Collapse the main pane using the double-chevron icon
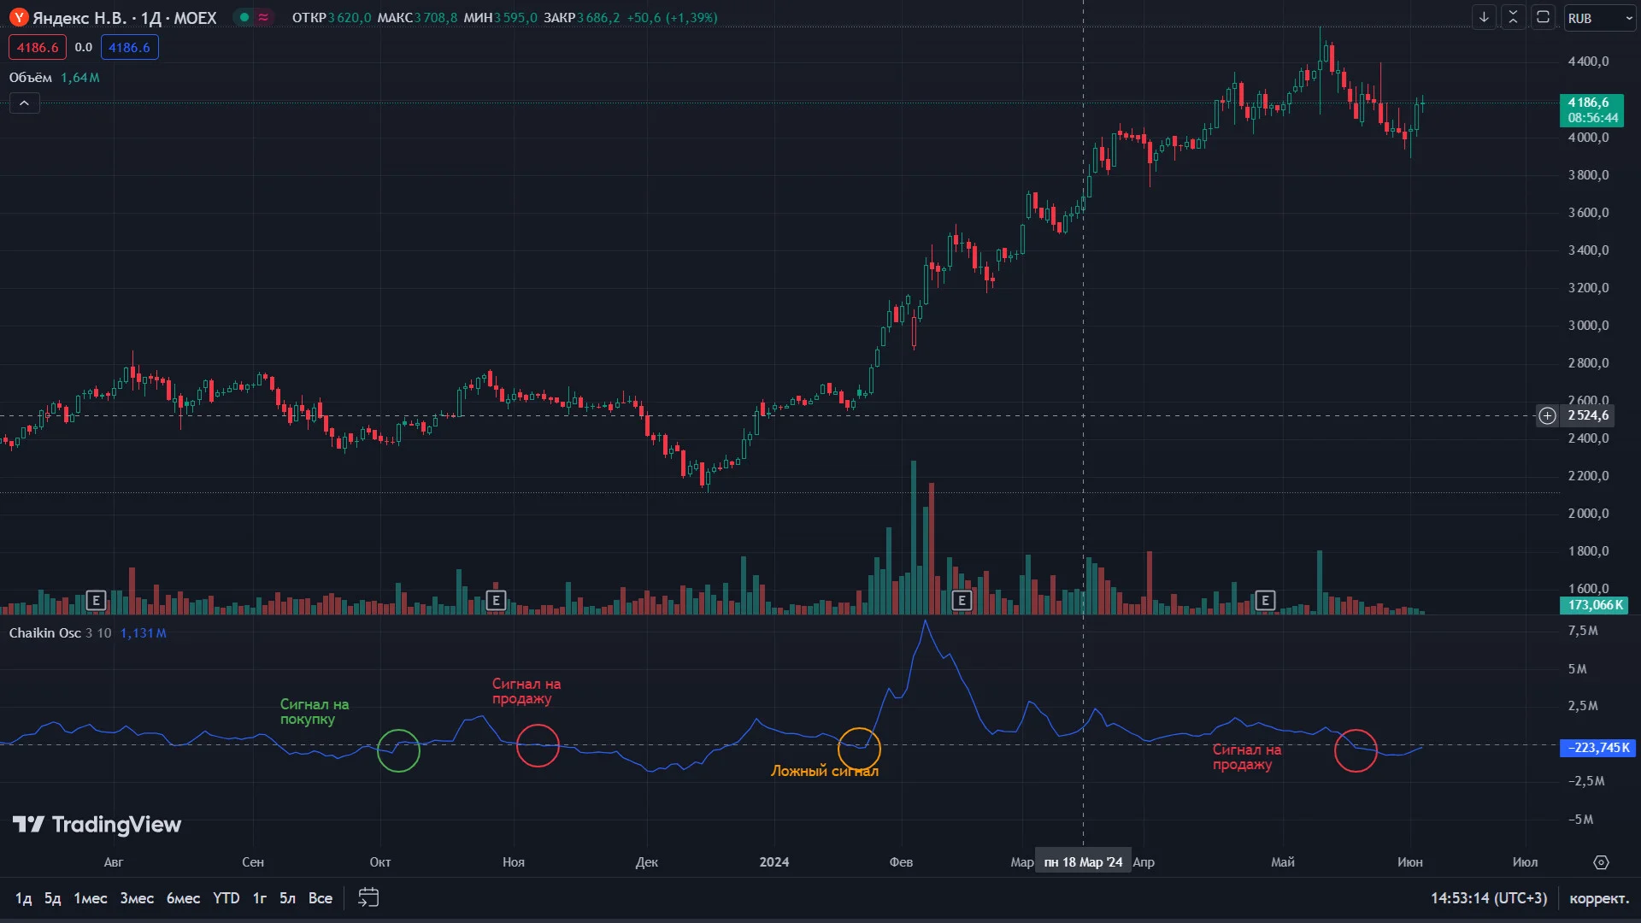Image resolution: width=1641 pixels, height=923 pixels. (1513, 17)
